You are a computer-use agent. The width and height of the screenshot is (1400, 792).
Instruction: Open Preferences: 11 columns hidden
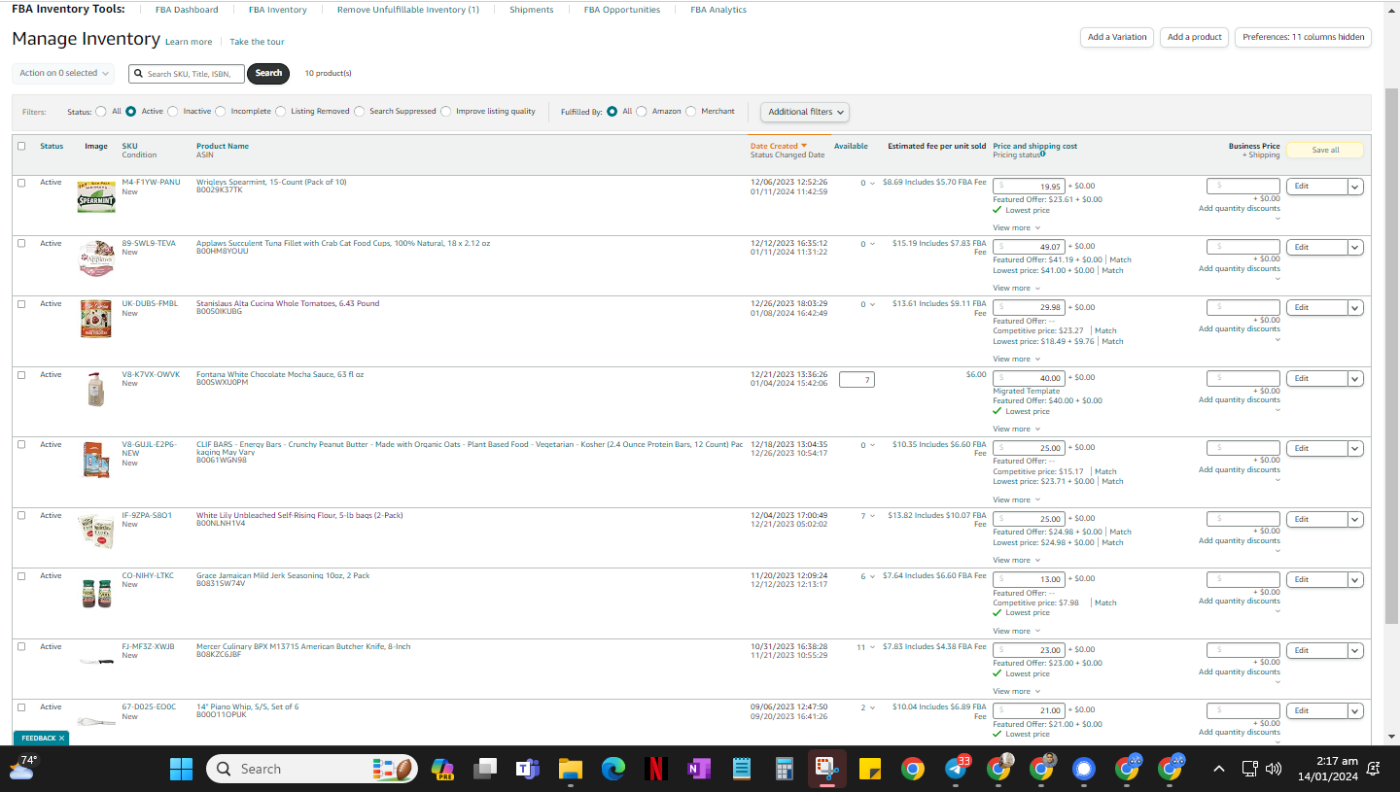click(x=1304, y=37)
